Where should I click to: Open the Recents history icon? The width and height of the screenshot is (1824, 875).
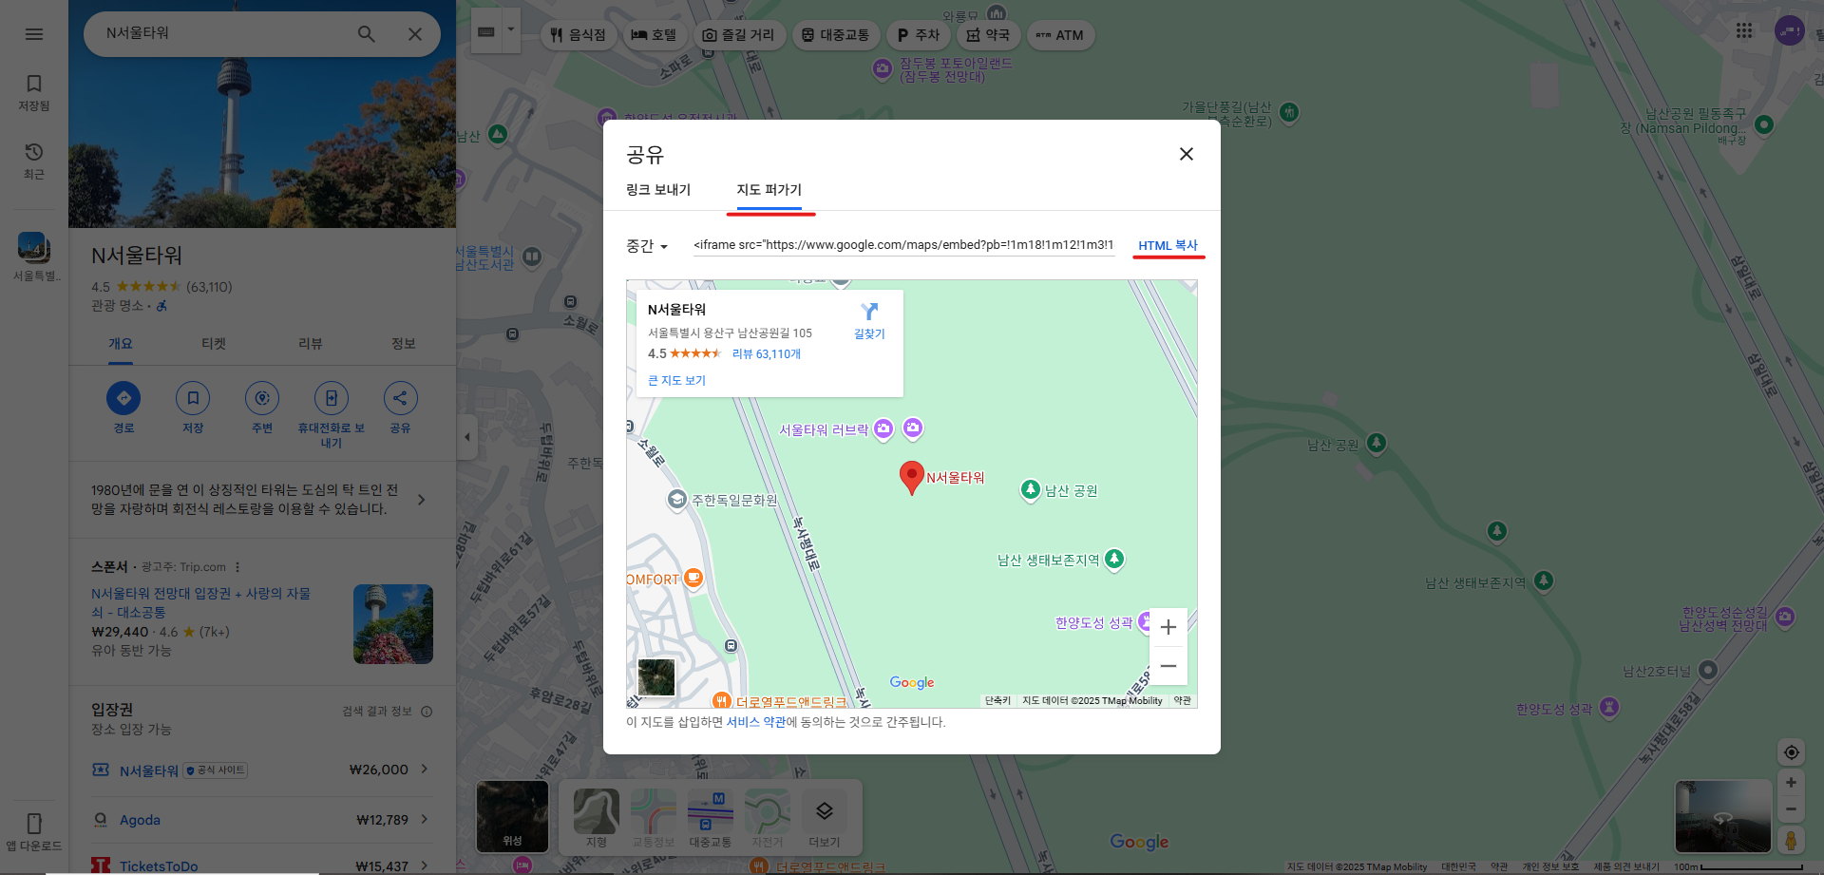click(34, 161)
